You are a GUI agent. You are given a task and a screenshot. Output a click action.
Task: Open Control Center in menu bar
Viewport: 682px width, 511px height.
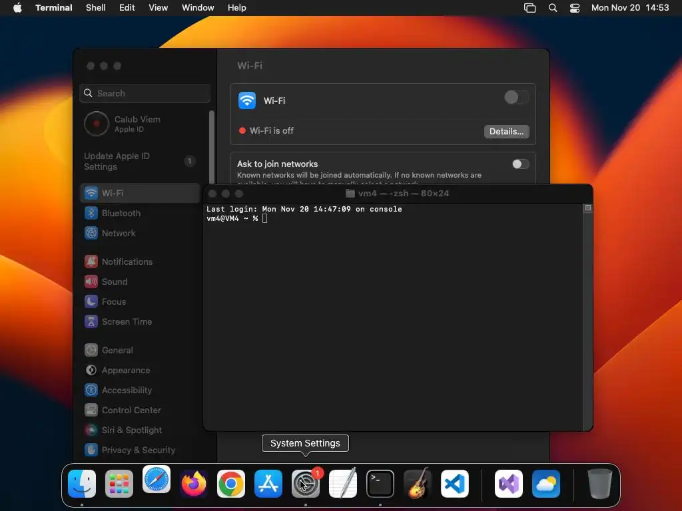click(575, 8)
